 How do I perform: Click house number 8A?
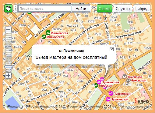point(145,73)
